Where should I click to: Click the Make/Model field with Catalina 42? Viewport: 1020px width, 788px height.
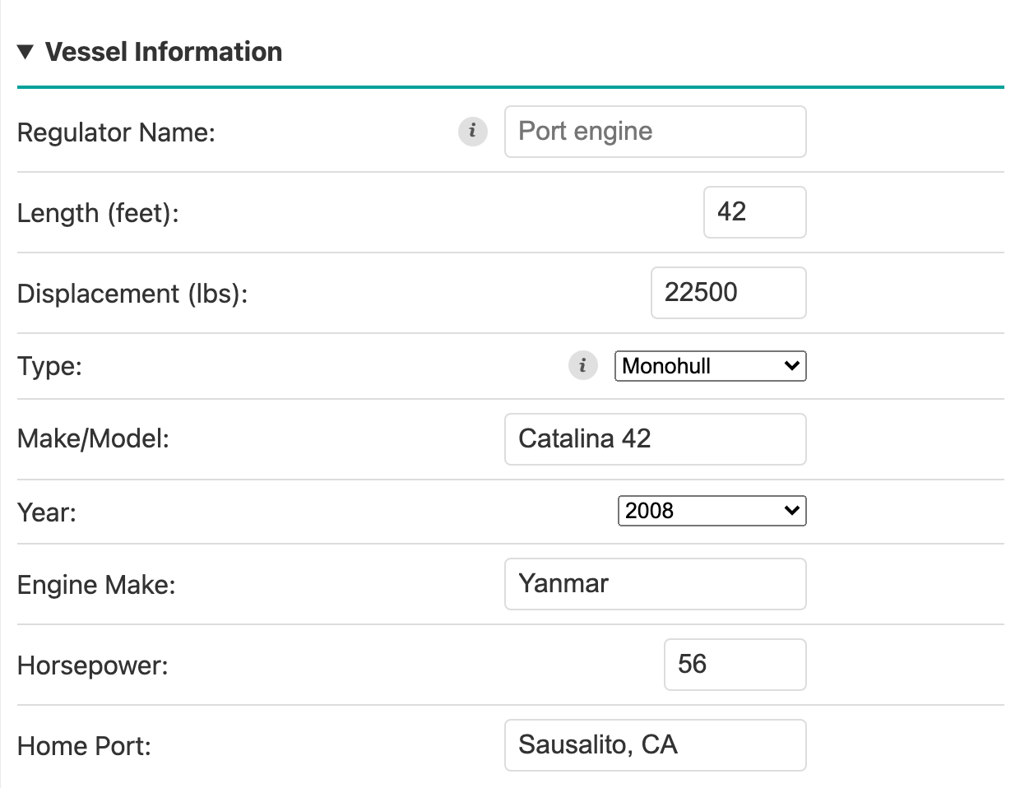pyautogui.click(x=656, y=439)
